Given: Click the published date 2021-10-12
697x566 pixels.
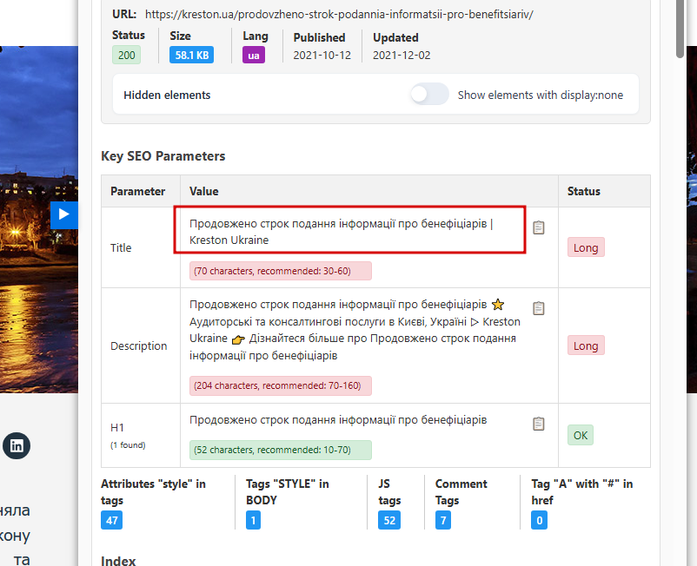Looking at the screenshot, I should [322, 55].
